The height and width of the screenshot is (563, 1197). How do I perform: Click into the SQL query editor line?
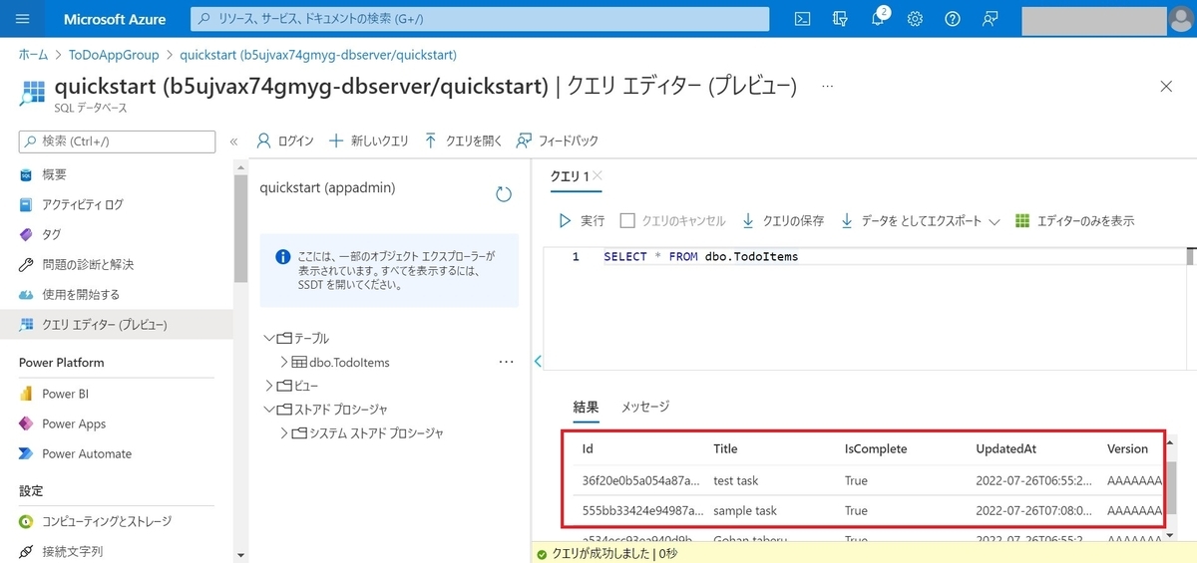700,256
